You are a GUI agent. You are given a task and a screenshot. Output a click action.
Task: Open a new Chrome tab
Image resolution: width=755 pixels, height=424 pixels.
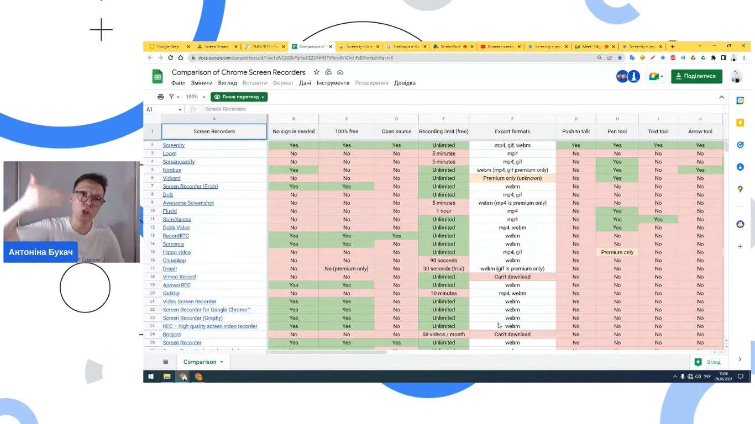pyautogui.click(x=673, y=46)
